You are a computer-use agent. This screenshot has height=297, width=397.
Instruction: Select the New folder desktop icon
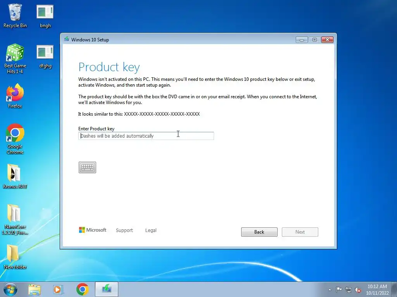click(x=15, y=257)
